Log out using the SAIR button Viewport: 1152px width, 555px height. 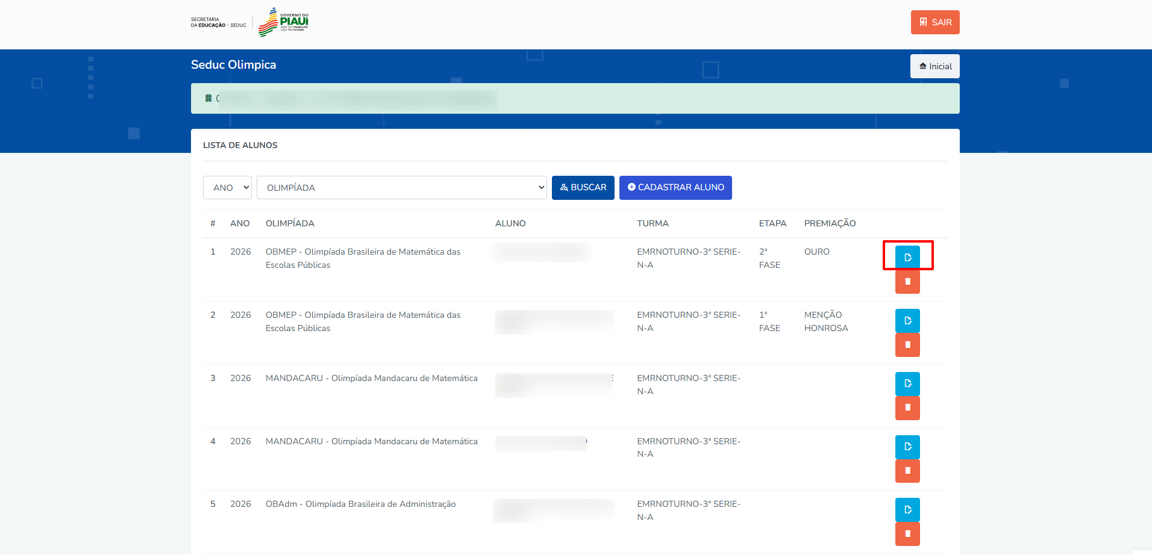coord(934,22)
